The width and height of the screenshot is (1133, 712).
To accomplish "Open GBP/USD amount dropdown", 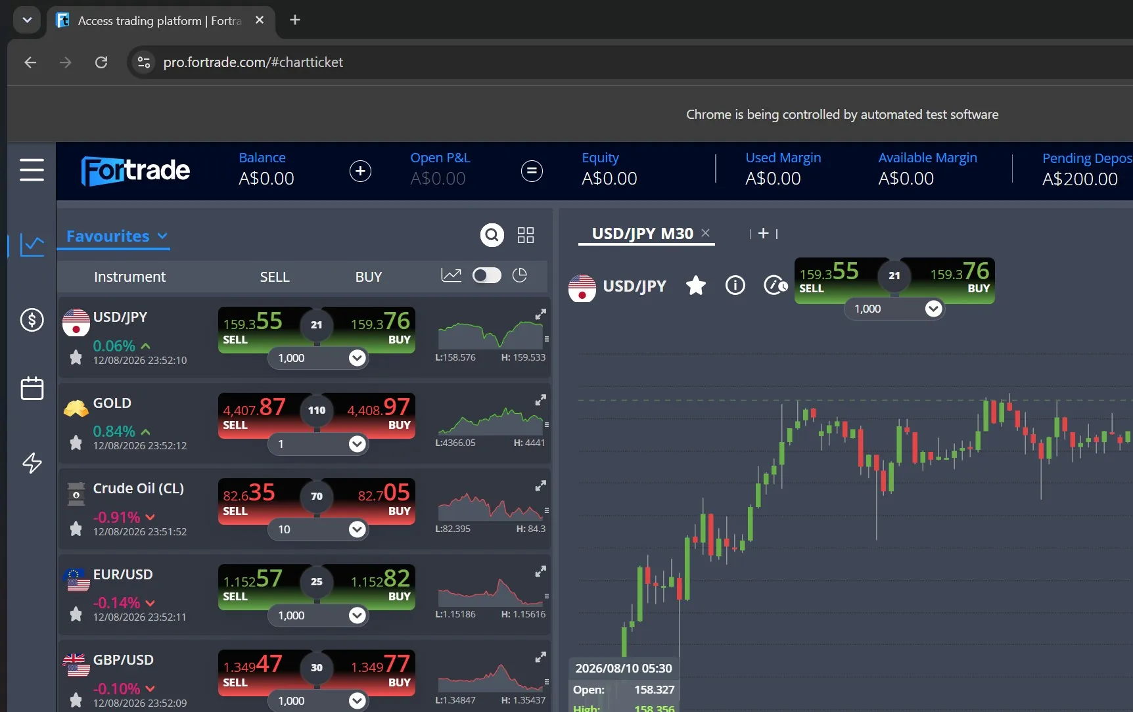I will click(357, 701).
